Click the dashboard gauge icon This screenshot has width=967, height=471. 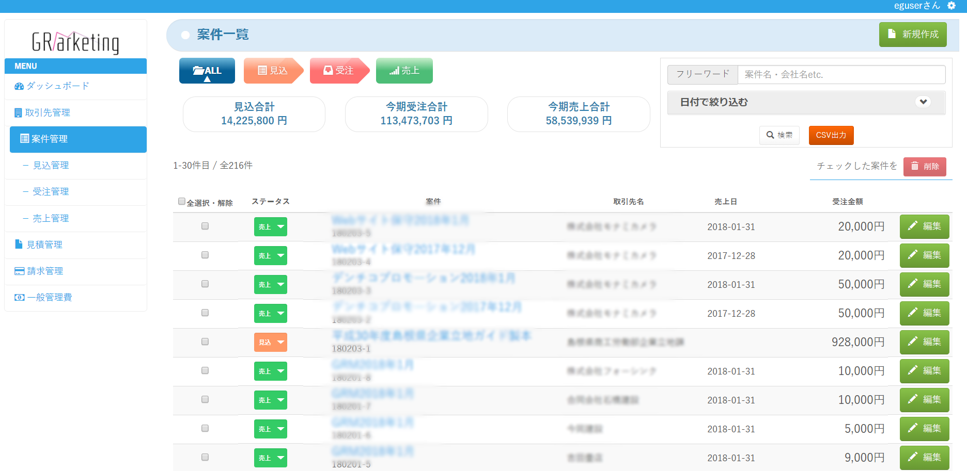click(x=19, y=86)
